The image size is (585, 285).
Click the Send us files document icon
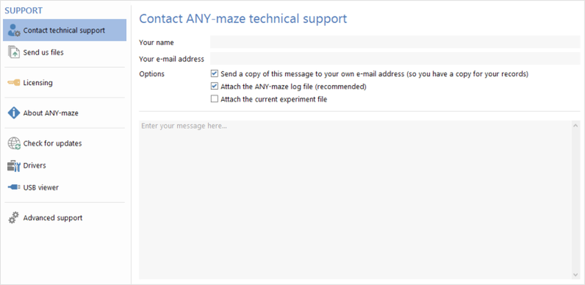point(14,52)
